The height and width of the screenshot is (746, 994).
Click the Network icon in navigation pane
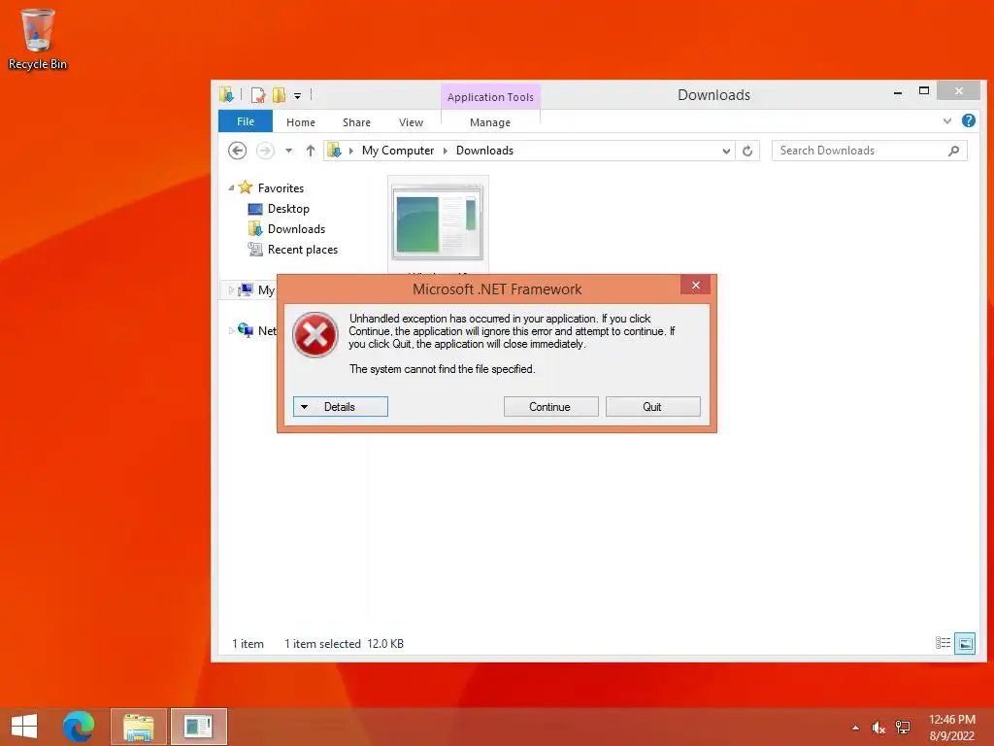(x=246, y=330)
